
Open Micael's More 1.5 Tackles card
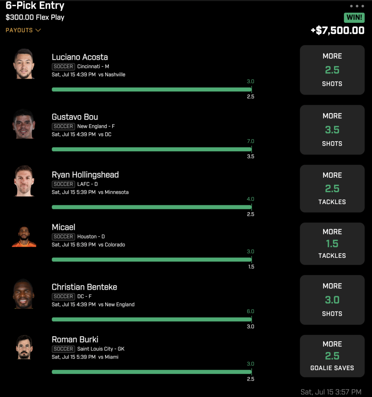click(332, 243)
